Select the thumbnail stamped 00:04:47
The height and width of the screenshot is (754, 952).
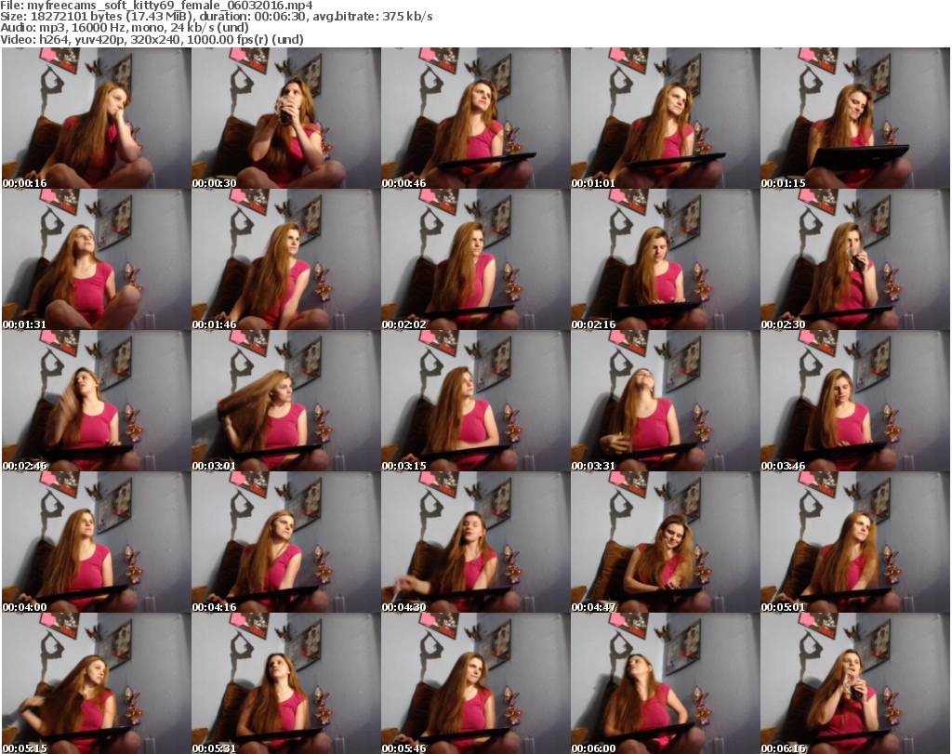click(x=666, y=542)
